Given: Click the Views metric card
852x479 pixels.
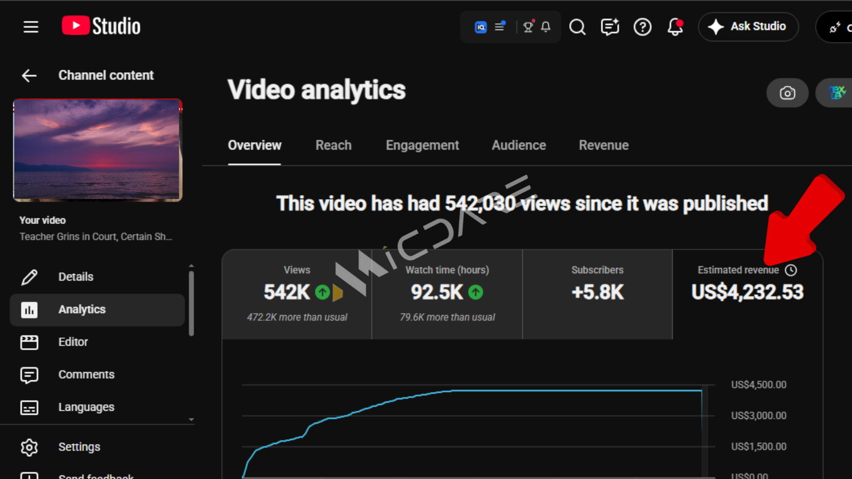Looking at the screenshot, I should (x=297, y=294).
